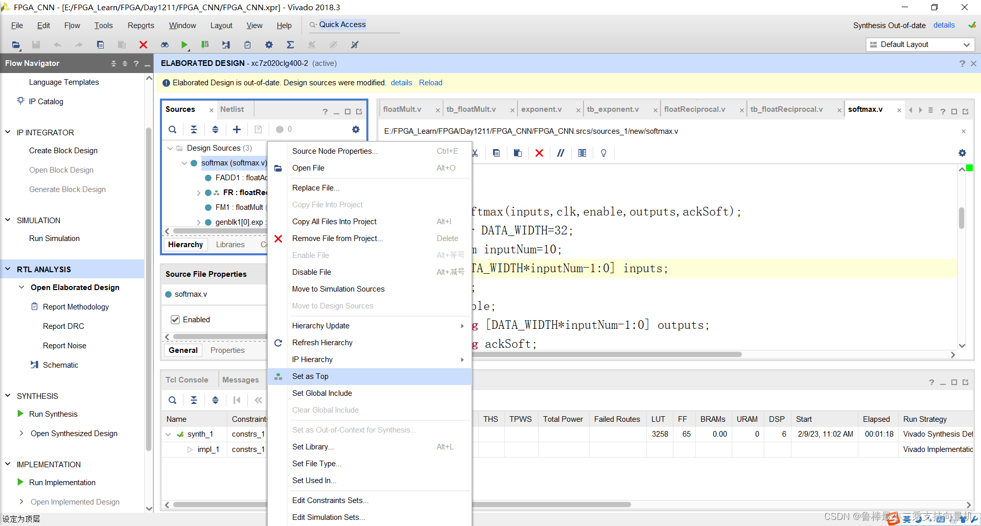Open Settings gear in main toolbar
This screenshot has height=526, width=981.
pos(269,45)
